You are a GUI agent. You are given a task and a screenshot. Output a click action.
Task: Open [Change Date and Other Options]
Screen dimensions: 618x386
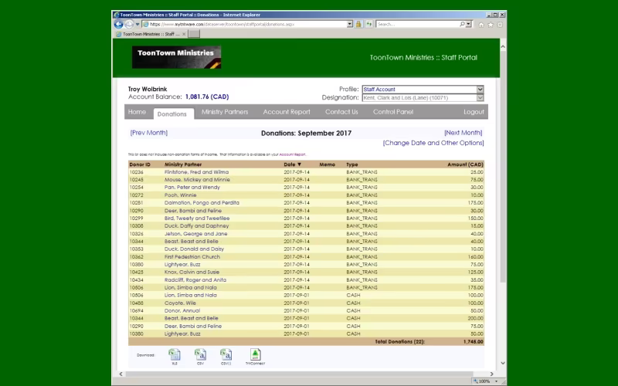[433, 143]
